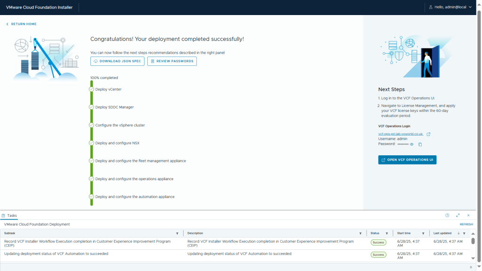Viewport: 482px width, 271px height.
Task: Close the Tasks panel
Action: click(468, 215)
